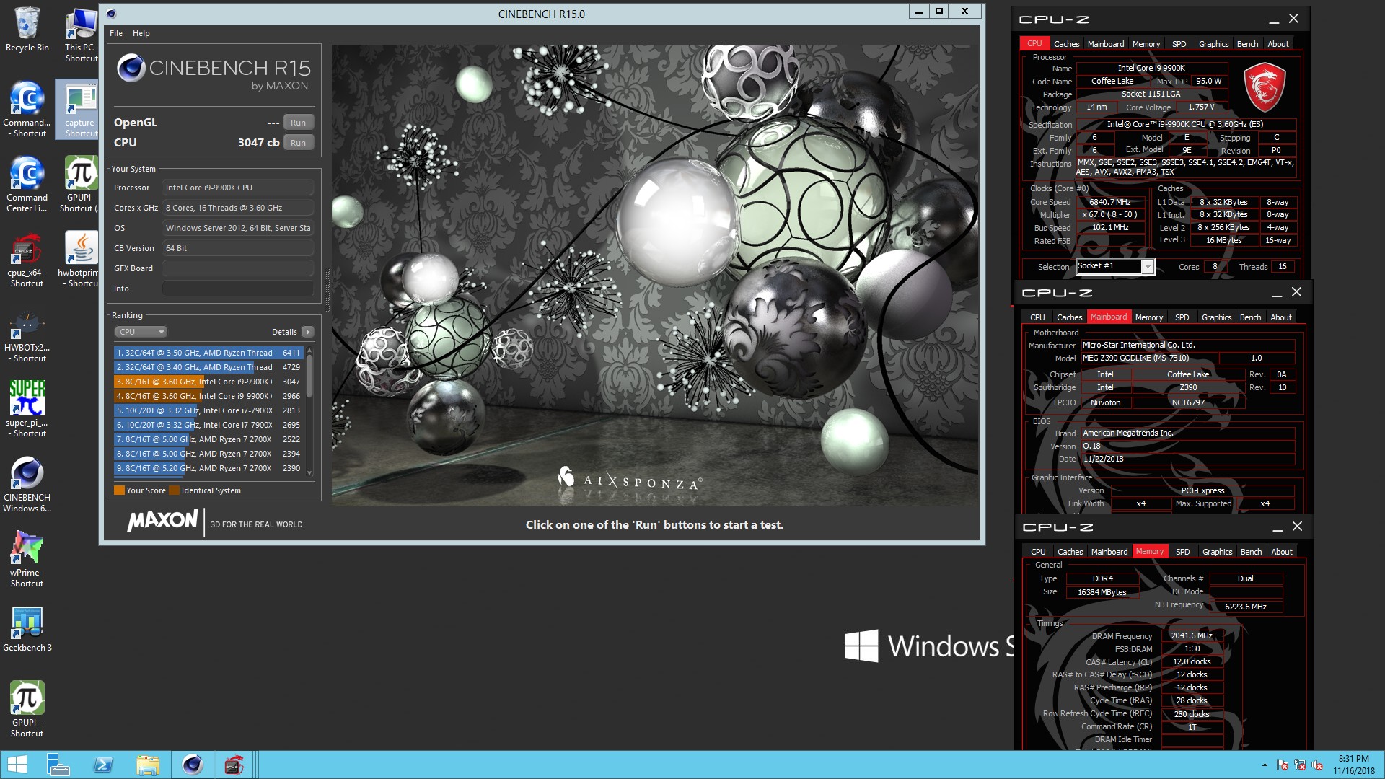Viewport: 1385px width, 779px height.
Task: Click the Cinebench rendered scene image
Action: [655, 275]
